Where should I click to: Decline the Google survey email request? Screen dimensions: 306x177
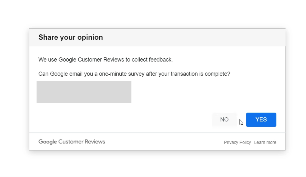tap(224, 120)
